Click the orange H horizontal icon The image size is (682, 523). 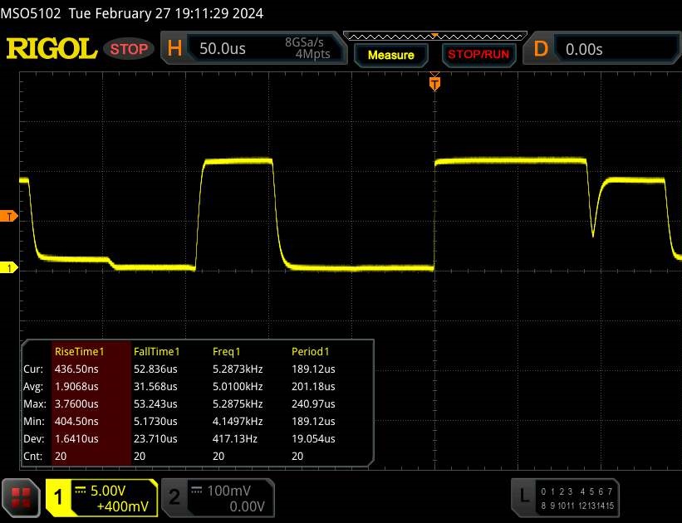tap(174, 49)
